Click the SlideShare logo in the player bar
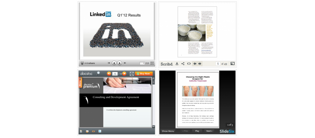The width and height of the screenshot is (315, 138). [x=88, y=63]
